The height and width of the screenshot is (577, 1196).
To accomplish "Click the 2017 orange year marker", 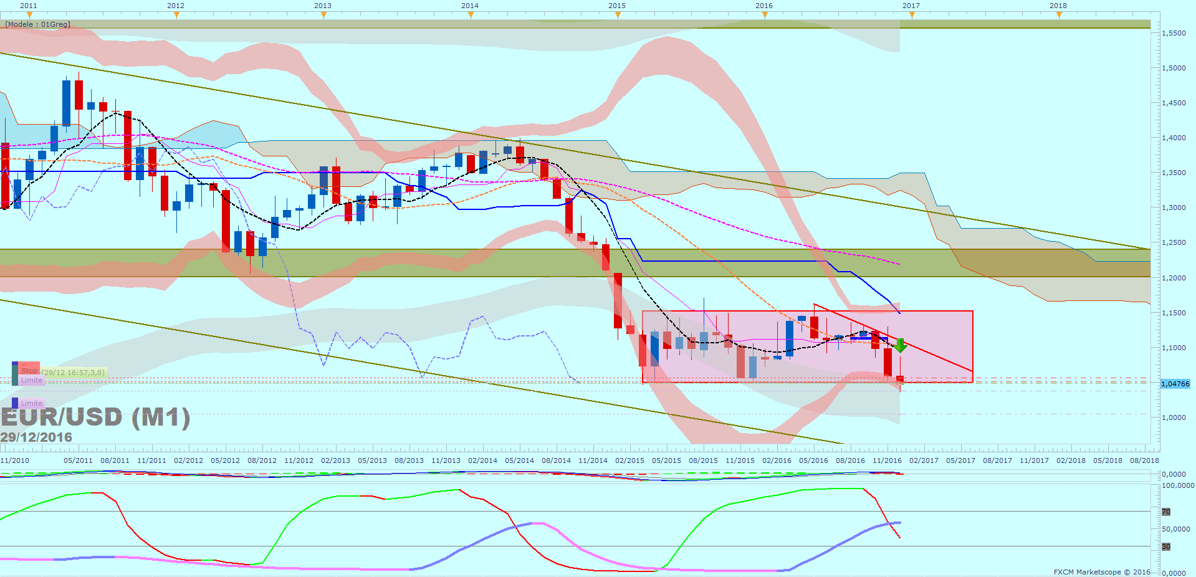I will pyautogui.click(x=912, y=15).
